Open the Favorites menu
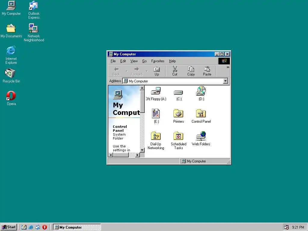Screen dimensions: 308x231 pyautogui.click(x=158, y=61)
